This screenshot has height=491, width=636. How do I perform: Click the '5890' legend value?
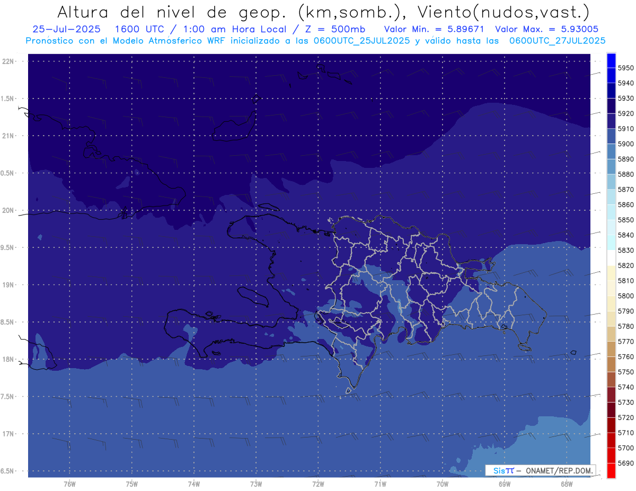(x=626, y=159)
